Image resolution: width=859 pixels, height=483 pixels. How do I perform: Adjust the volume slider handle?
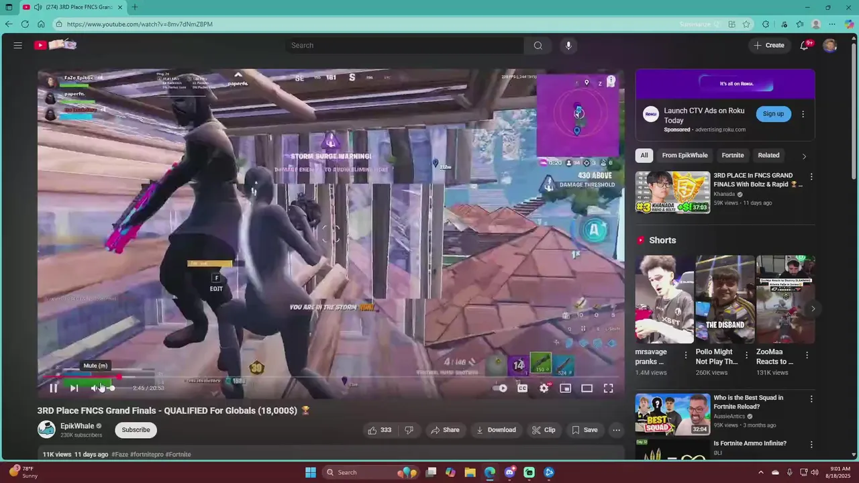pos(112,388)
